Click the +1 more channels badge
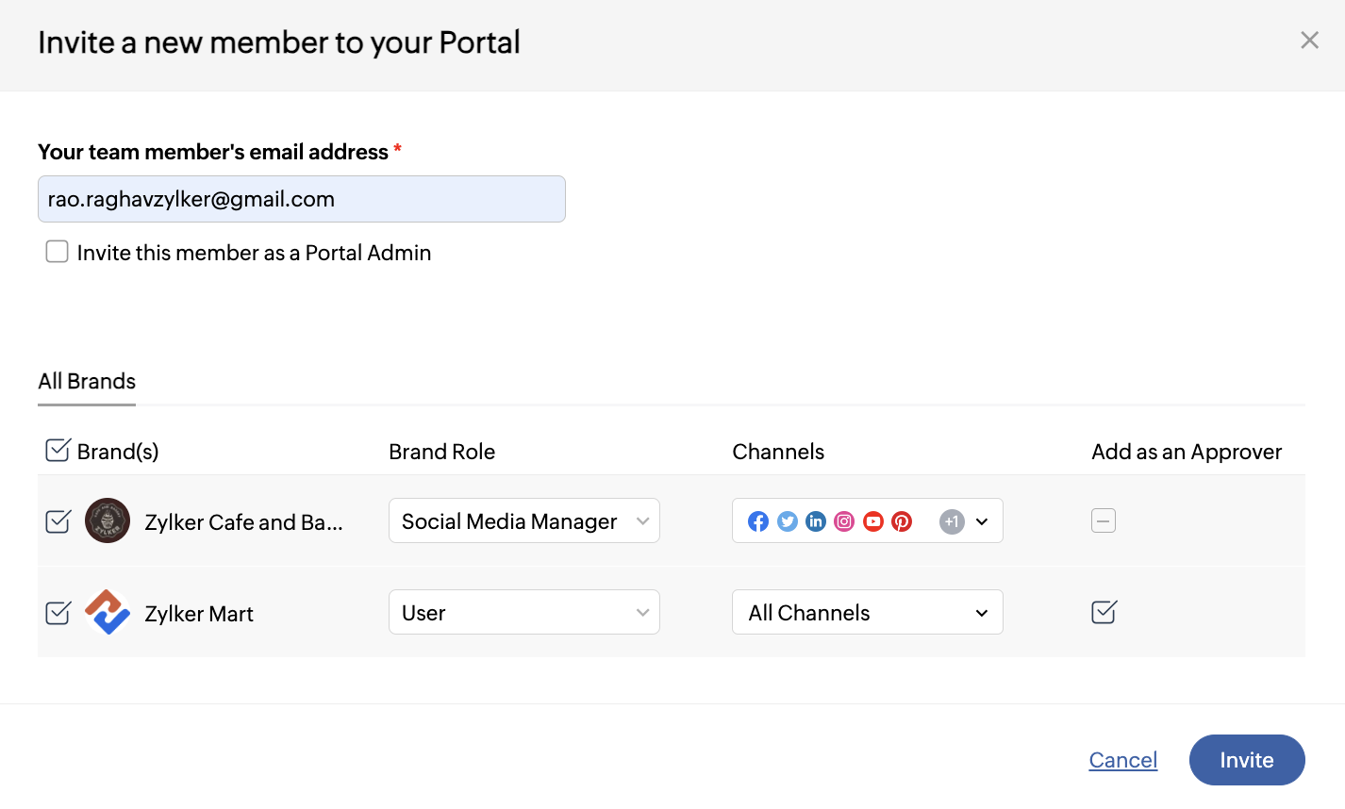The height and width of the screenshot is (809, 1345). (952, 521)
